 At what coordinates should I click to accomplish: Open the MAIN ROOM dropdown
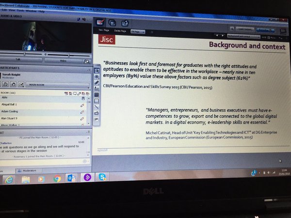tap(58, 85)
